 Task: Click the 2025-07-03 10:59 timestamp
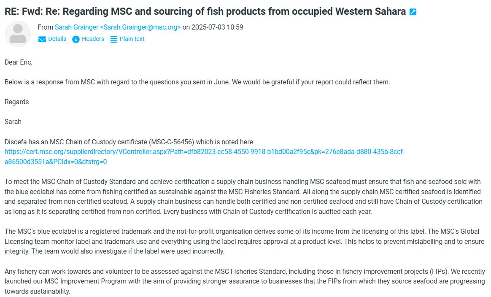(x=217, y=27)
